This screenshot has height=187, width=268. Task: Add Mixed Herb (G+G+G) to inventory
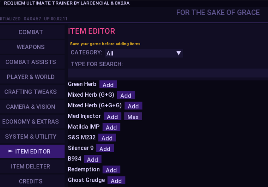tap(133, 106)
